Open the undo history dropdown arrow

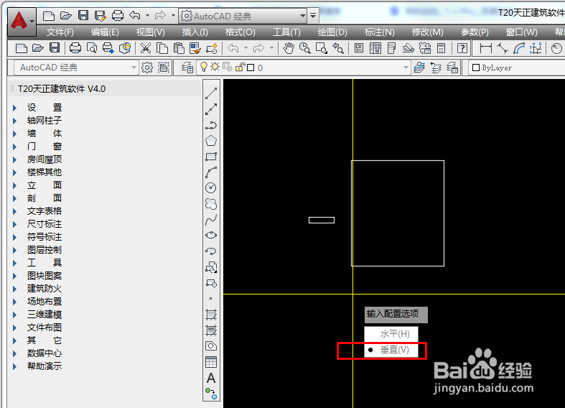pyautogui.click(x=147, y=16)
